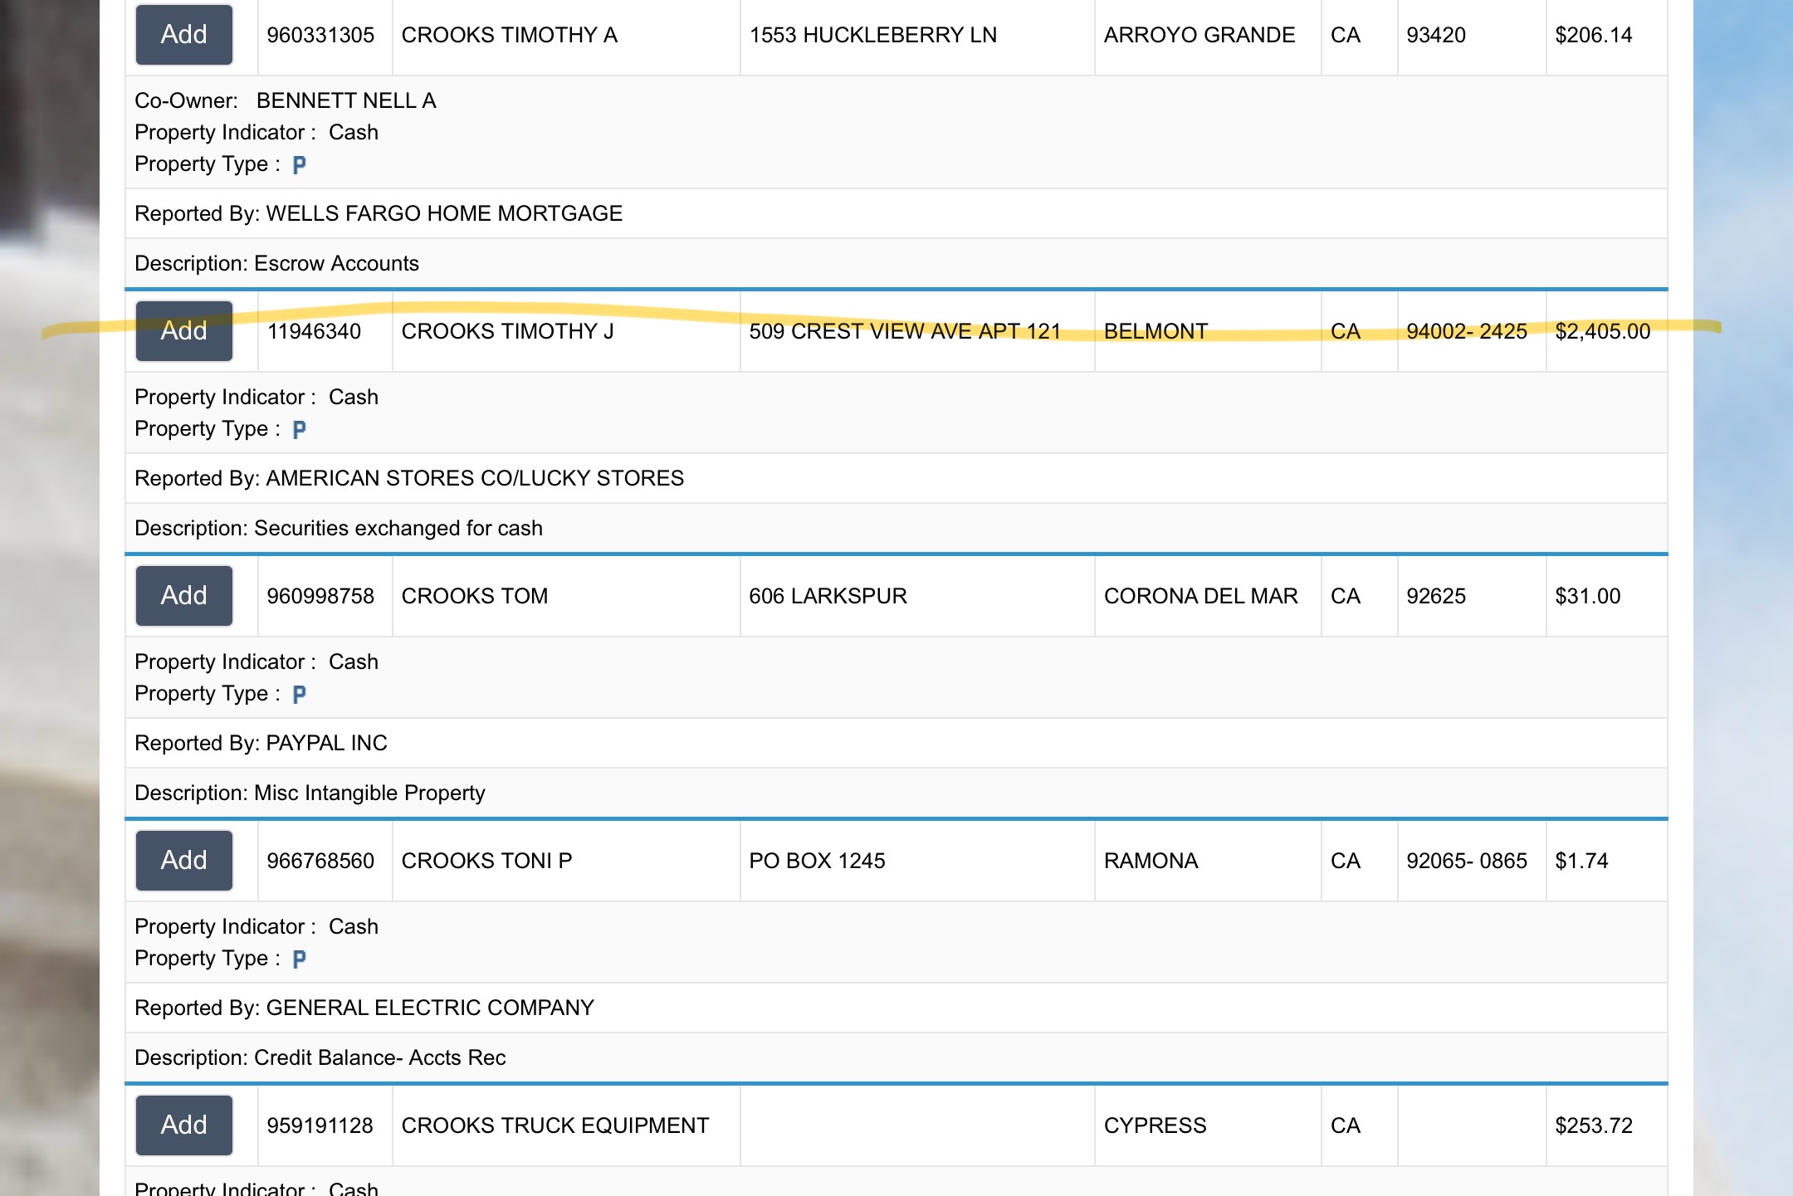
Task: Click address 1553 HUCKLEBERRY LN
Action: click(x=873, y=35)
